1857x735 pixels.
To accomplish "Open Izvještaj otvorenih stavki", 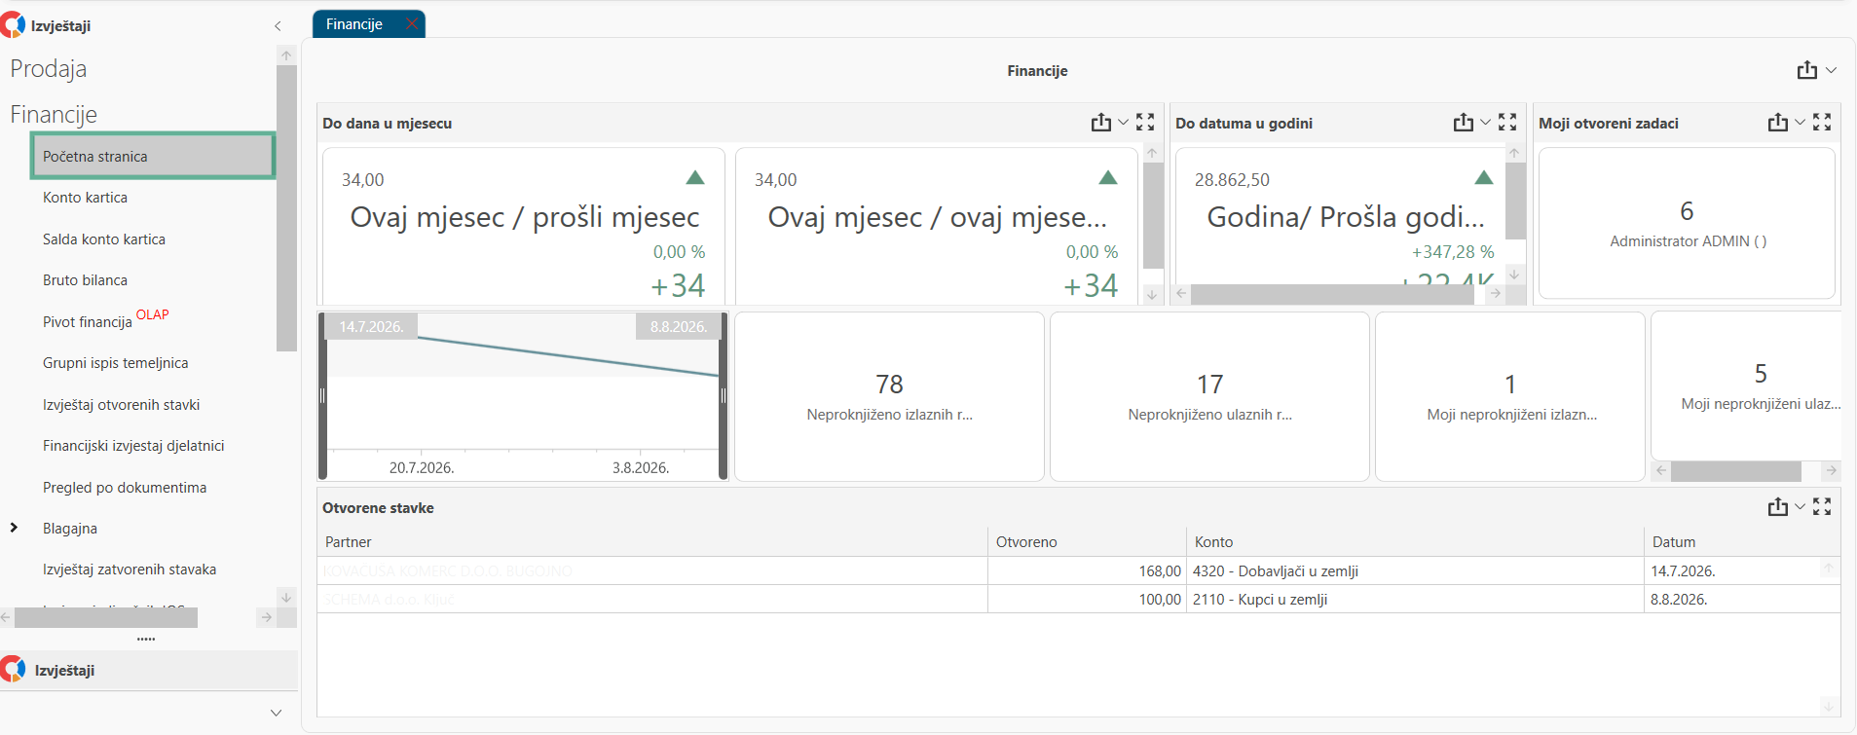I will 122,405.
